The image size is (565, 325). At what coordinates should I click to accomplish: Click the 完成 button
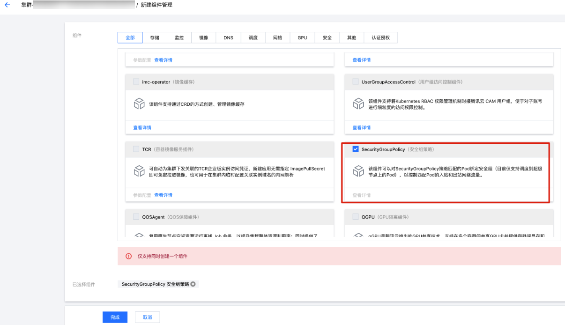(x=115, y=318)
